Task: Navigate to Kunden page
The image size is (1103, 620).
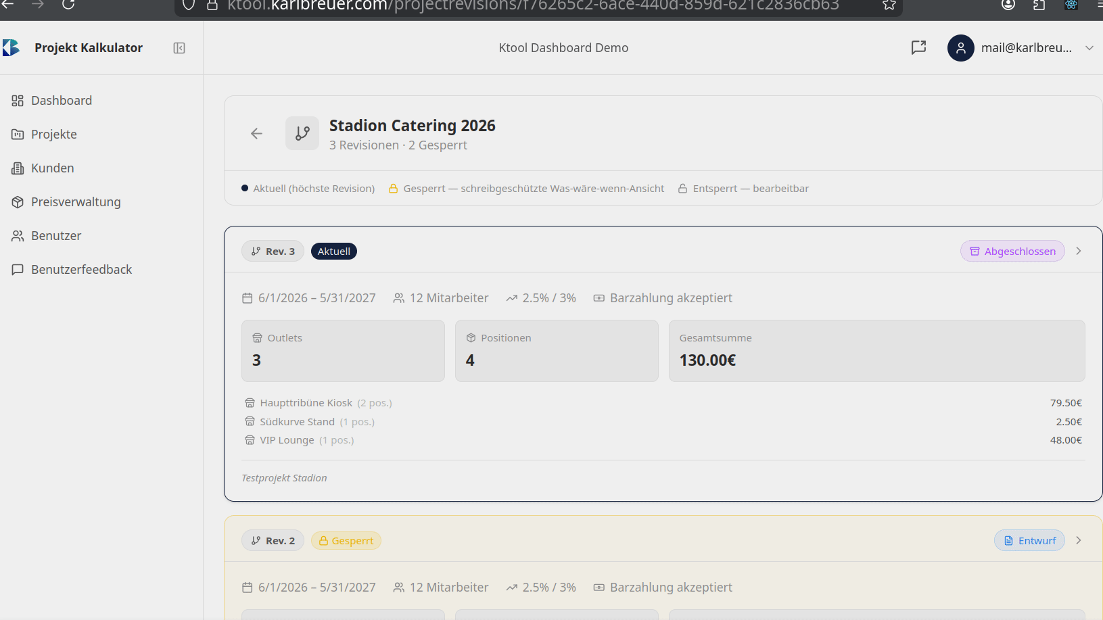Action: pos(52,168)
